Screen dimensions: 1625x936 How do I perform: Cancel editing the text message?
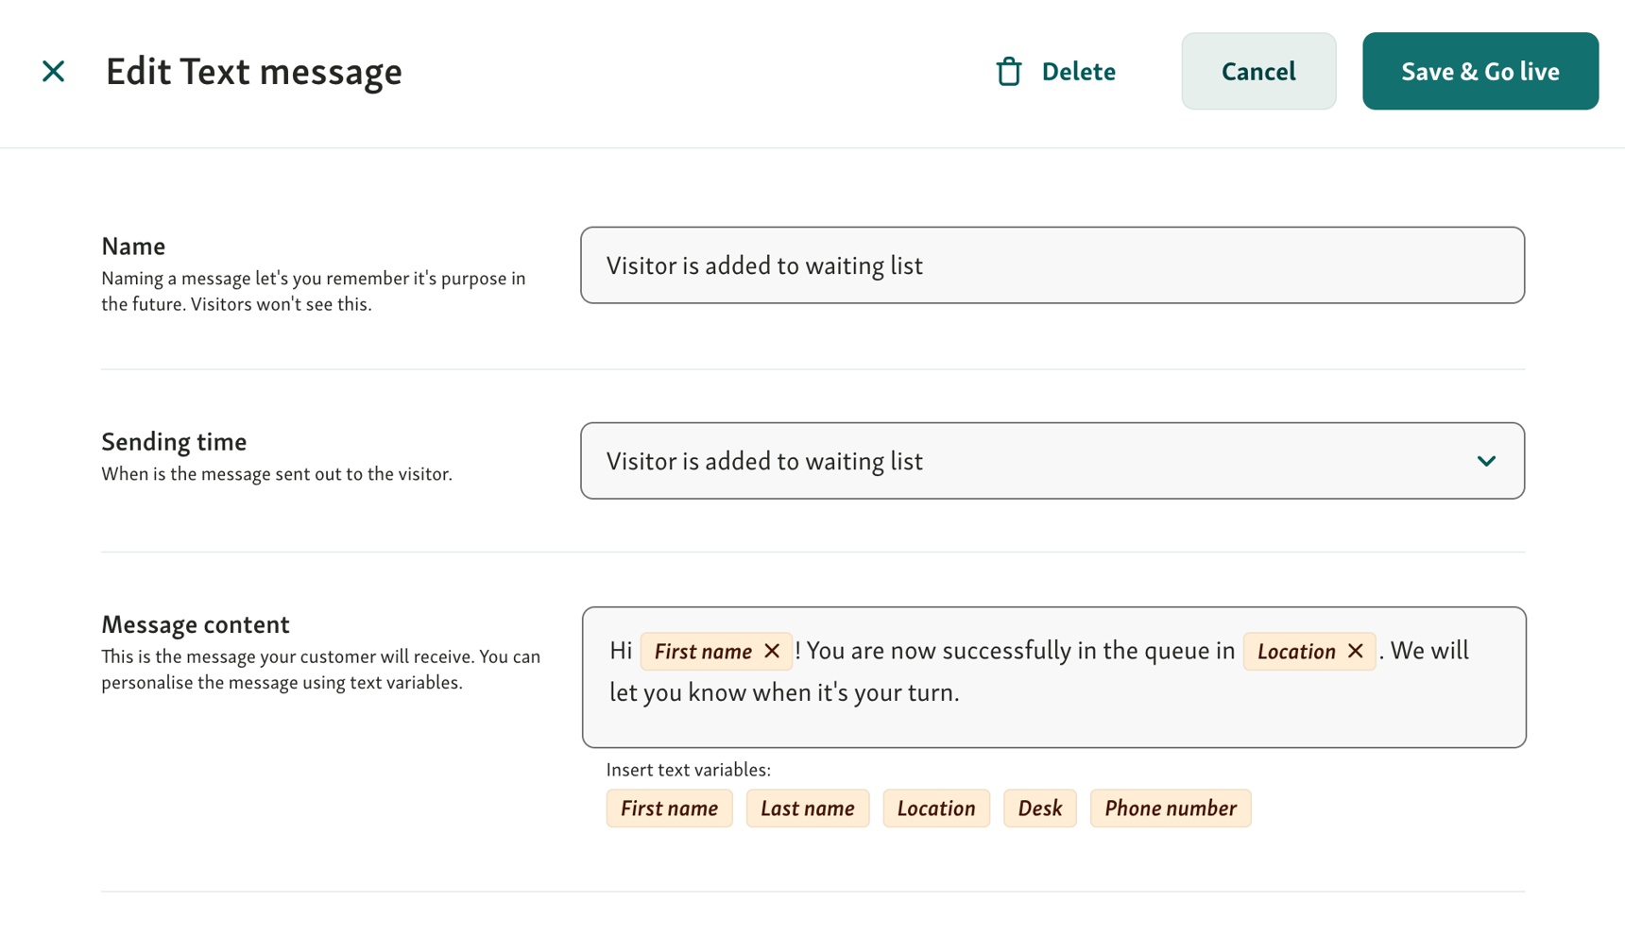[1258, 71]
